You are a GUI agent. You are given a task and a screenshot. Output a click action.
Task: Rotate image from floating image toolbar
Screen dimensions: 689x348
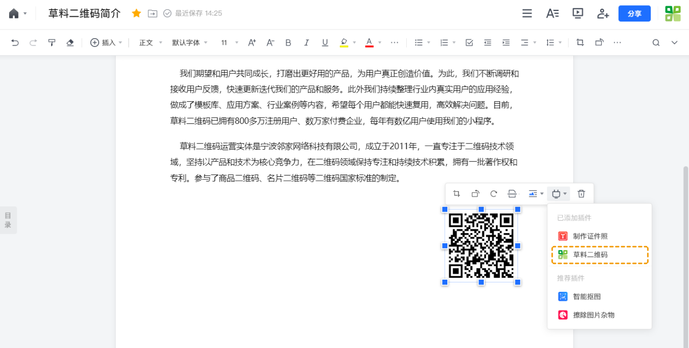[x=475, y=194]
